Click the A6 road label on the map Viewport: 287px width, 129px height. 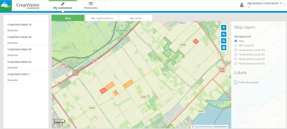point(94,61)
